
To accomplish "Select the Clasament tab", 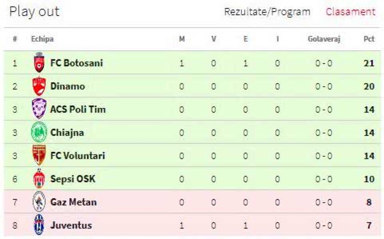I will coord(350,12).
